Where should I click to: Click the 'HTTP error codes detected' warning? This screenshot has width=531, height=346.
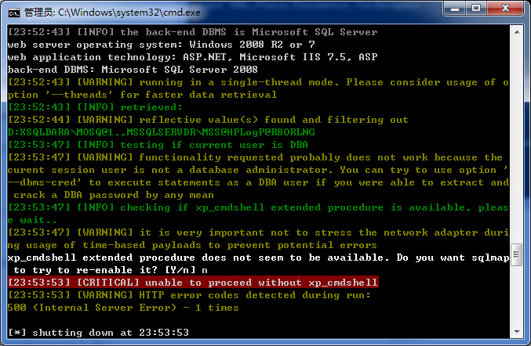(189, 295)
